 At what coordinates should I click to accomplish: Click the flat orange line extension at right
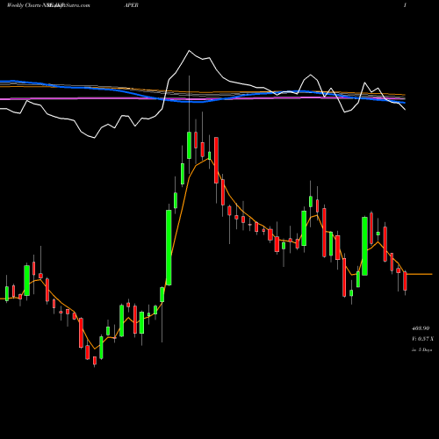[420, 274]
